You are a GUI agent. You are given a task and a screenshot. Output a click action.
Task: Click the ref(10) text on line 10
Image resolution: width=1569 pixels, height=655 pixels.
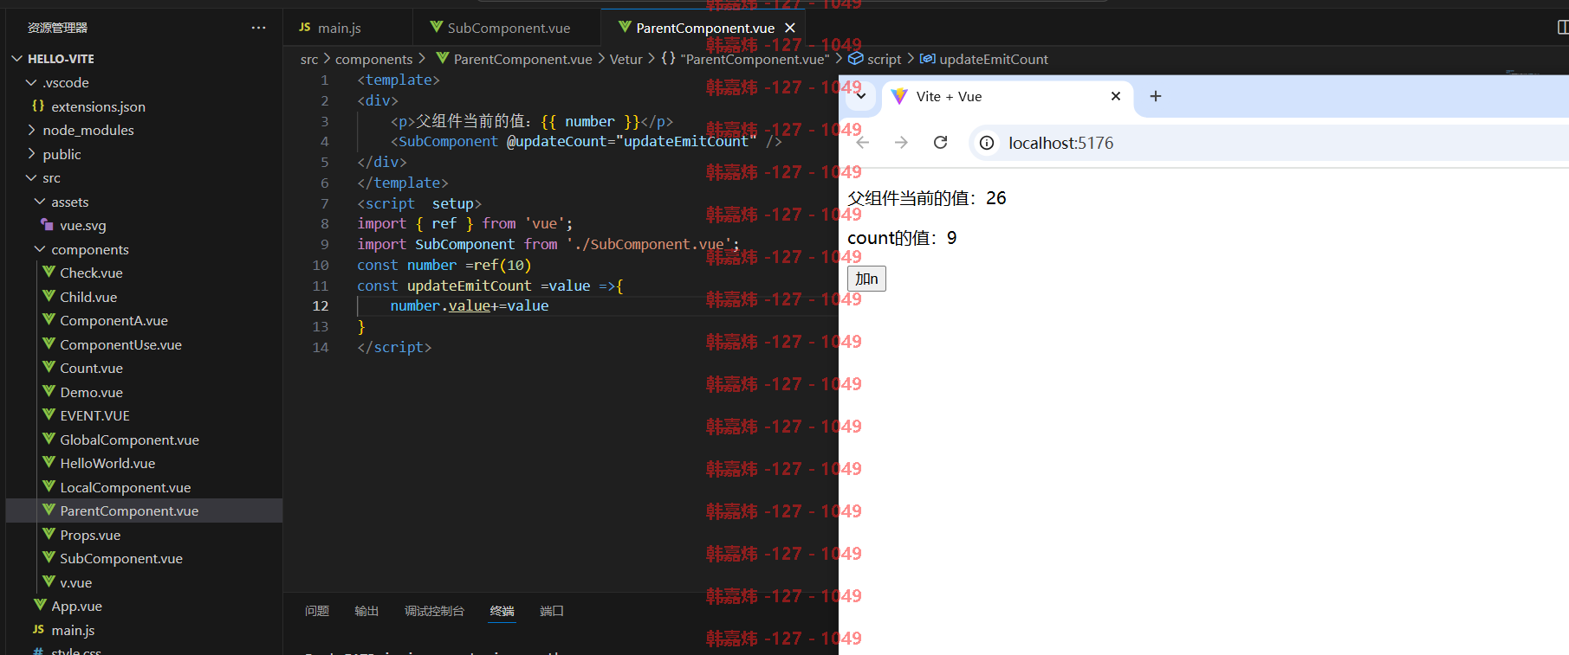click(502, 265)
